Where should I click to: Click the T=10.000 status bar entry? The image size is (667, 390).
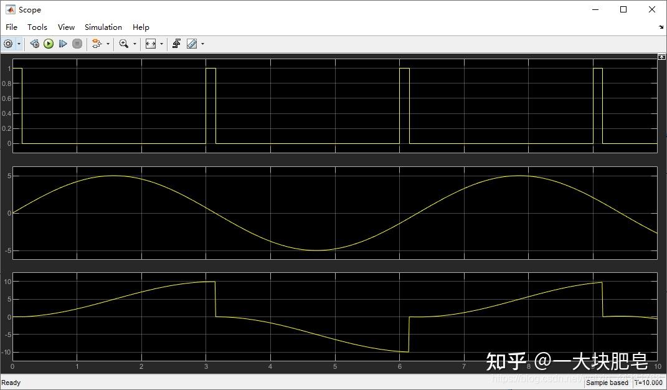(649, 383)
